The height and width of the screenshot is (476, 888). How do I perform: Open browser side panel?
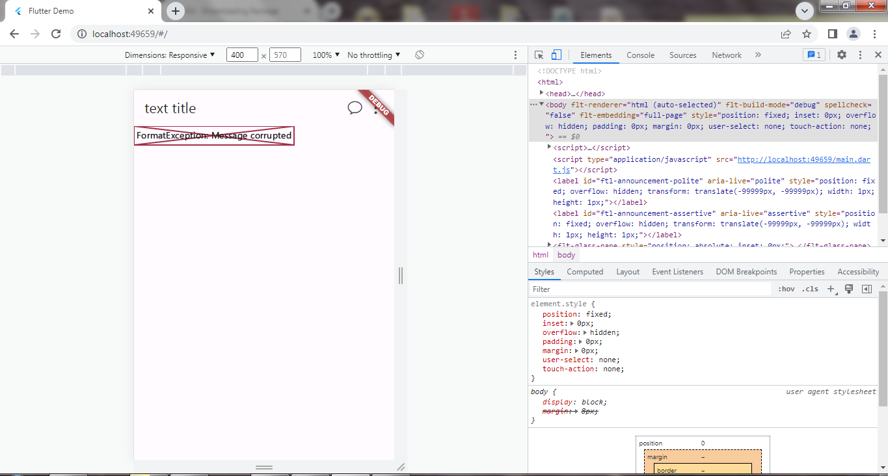832,34
